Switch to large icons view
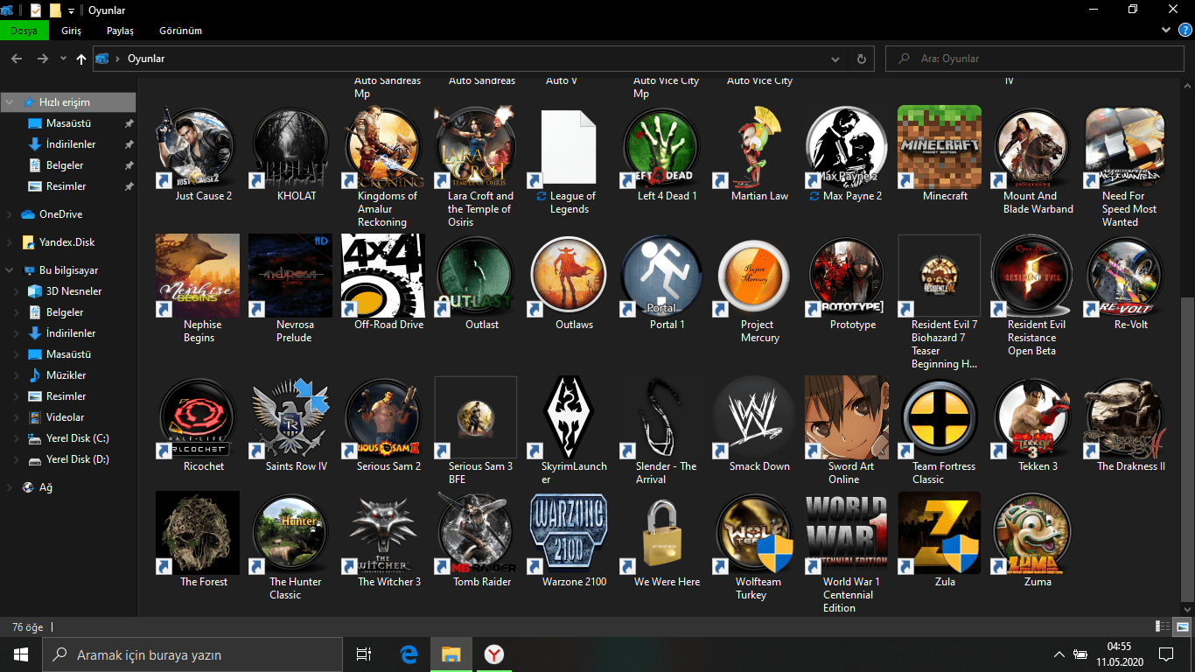Viewport: 1195px width, 672px height. click(x=1182, y=626)
